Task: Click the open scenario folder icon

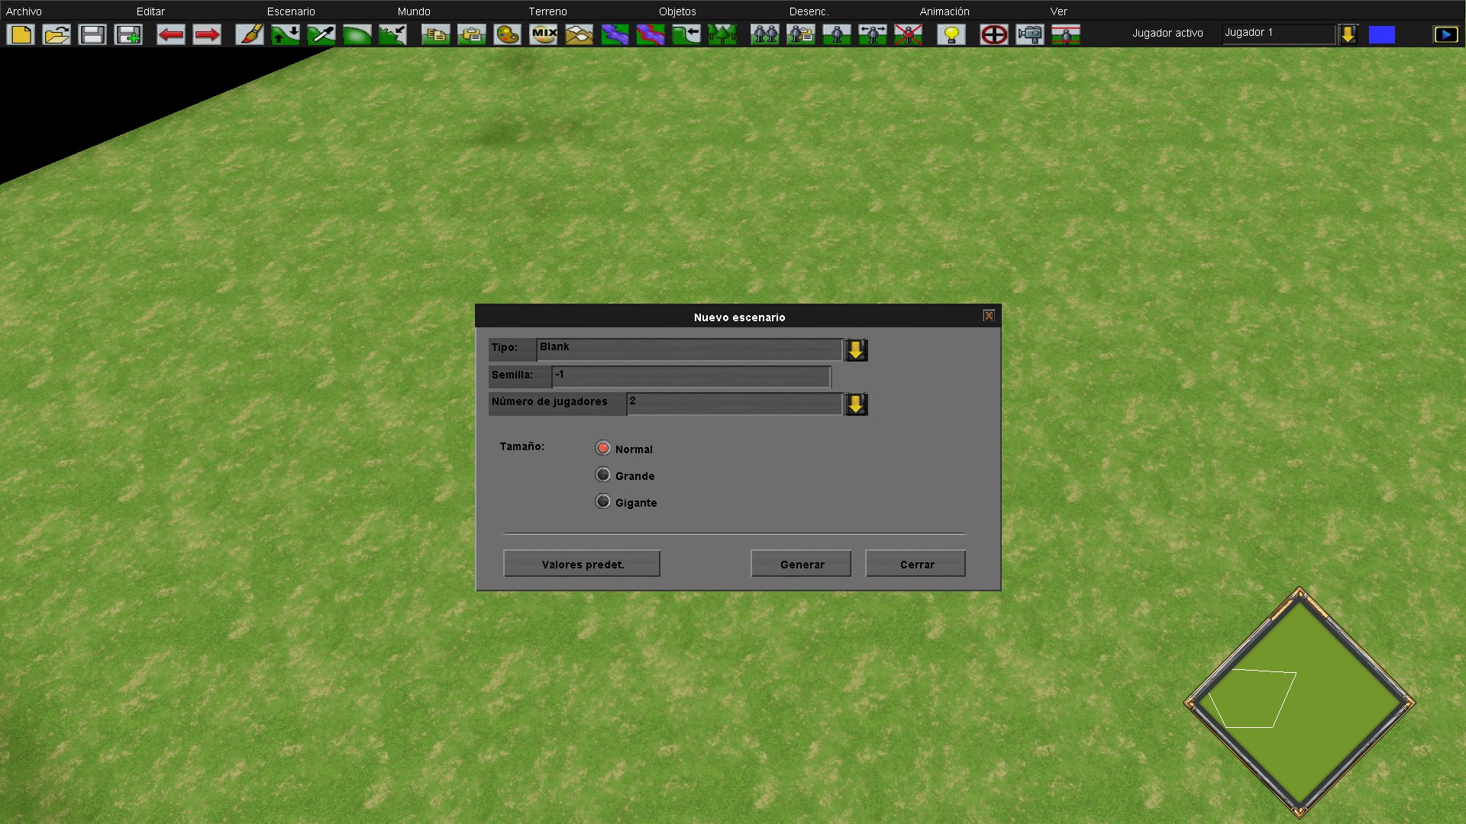Action: pyautogui.click(x=57, y=34)
